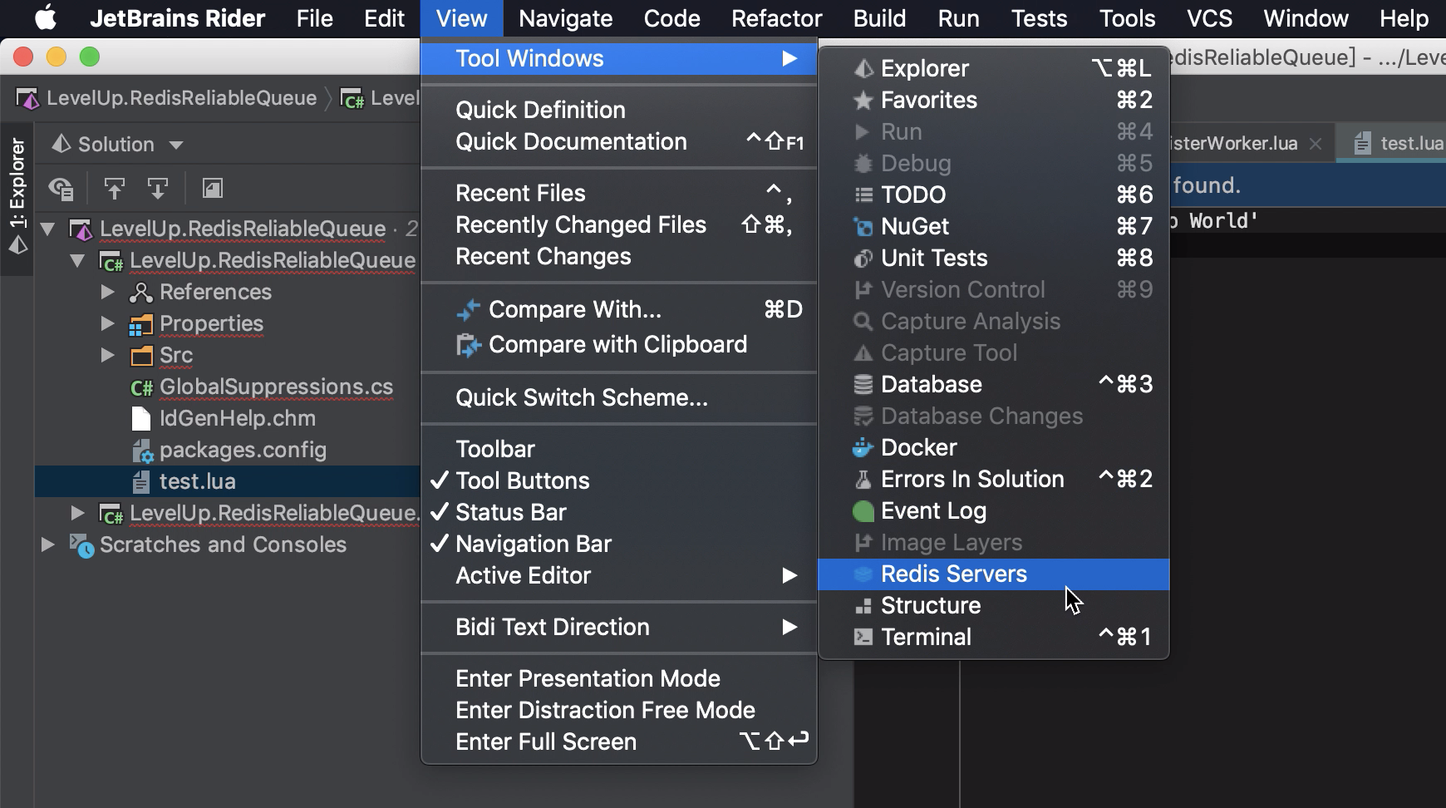Screen dimensions: 1446x808
Task: Choose Recent Files menu item
Action: pos(618,193)
